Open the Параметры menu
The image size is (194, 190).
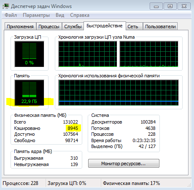[36, 15]
